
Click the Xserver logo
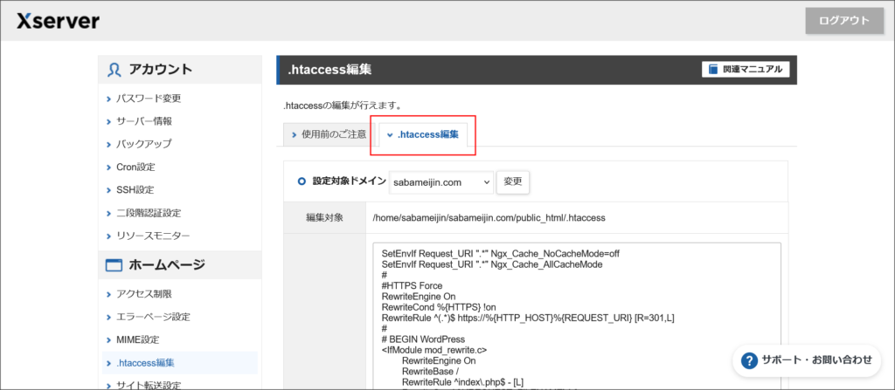pos(58,21)
